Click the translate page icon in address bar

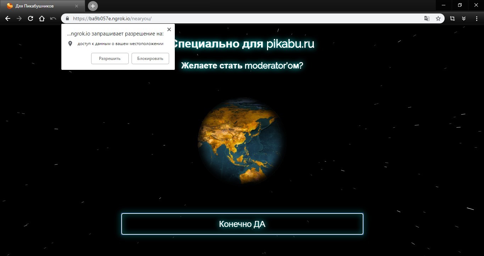point(427,18)
